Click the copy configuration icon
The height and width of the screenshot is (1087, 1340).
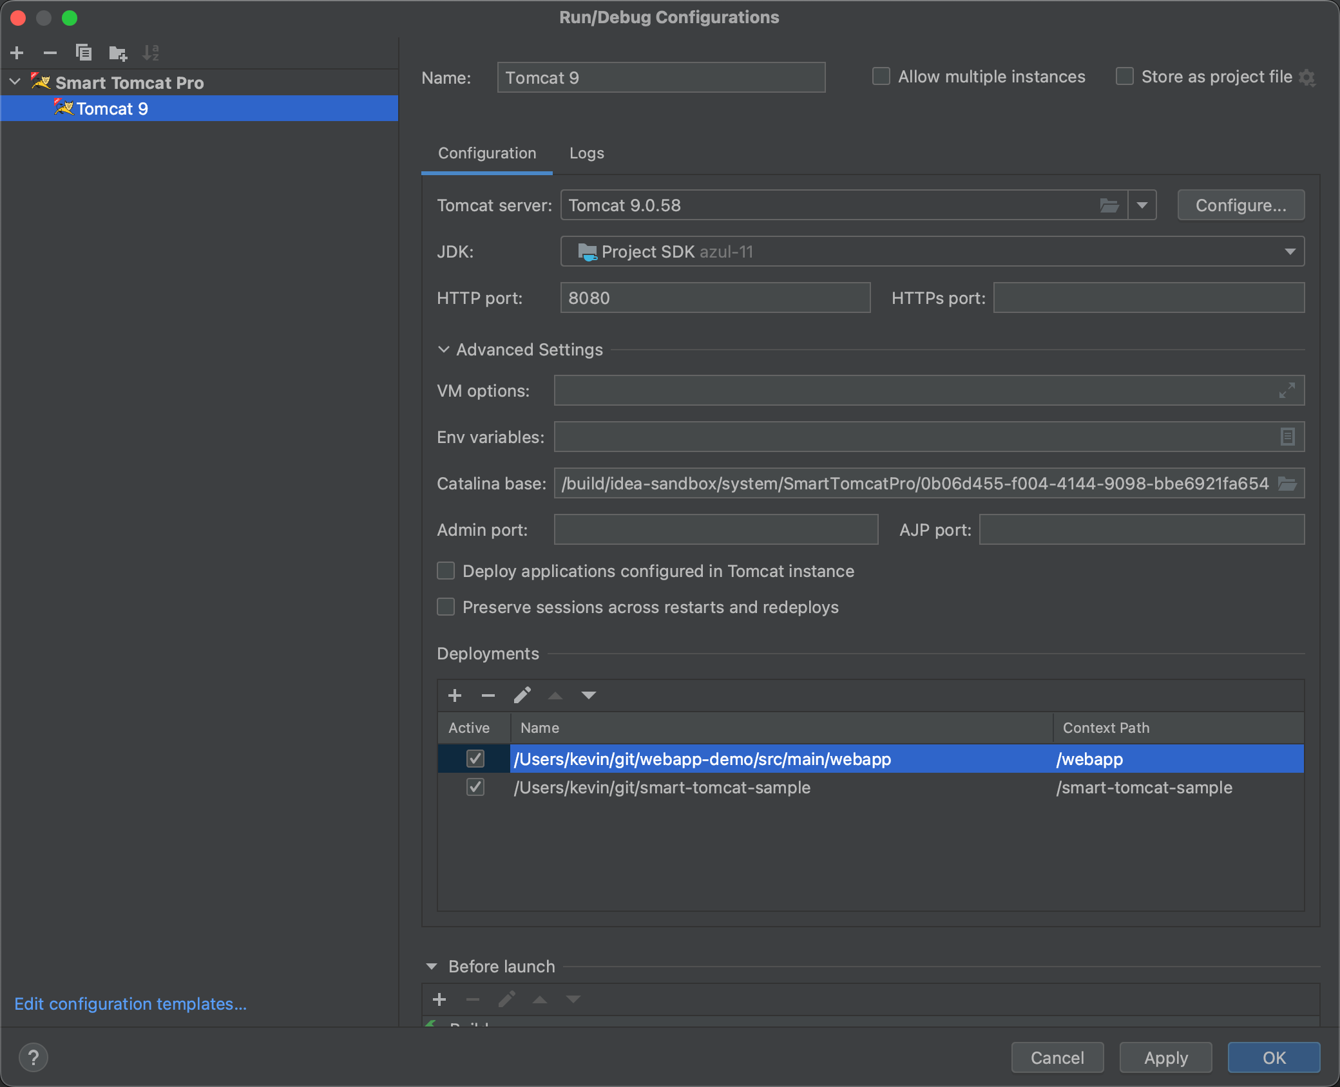(83, 52)
